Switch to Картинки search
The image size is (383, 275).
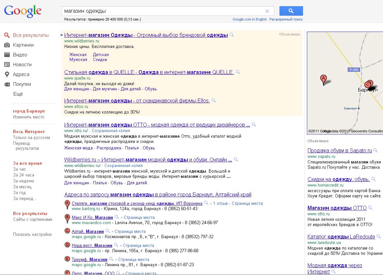pyautogui.click(x=23, y=45)
